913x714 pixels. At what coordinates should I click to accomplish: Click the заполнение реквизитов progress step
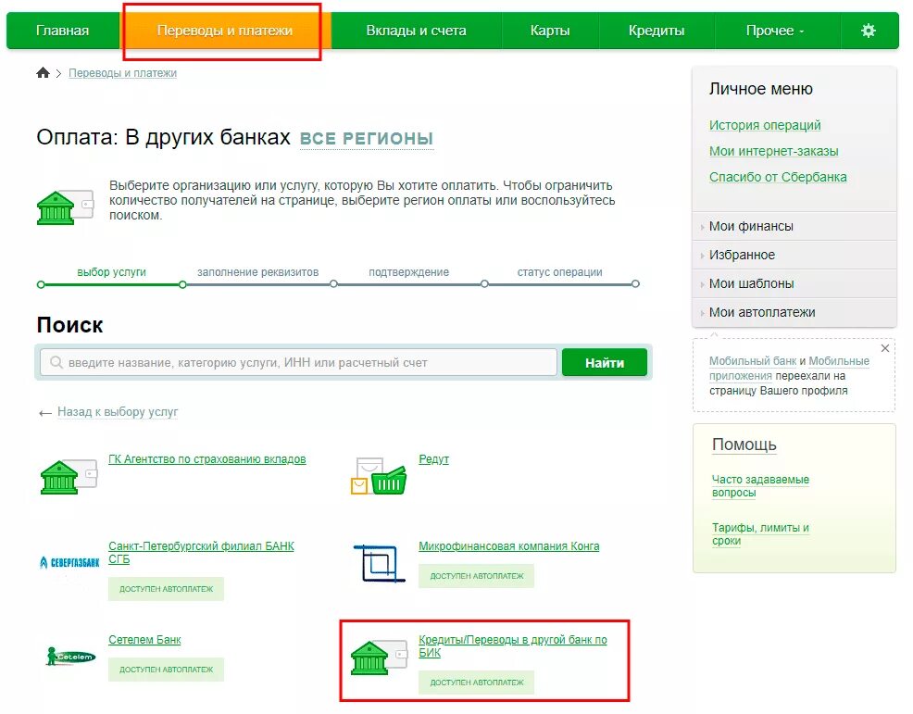[x=258, y=272]
